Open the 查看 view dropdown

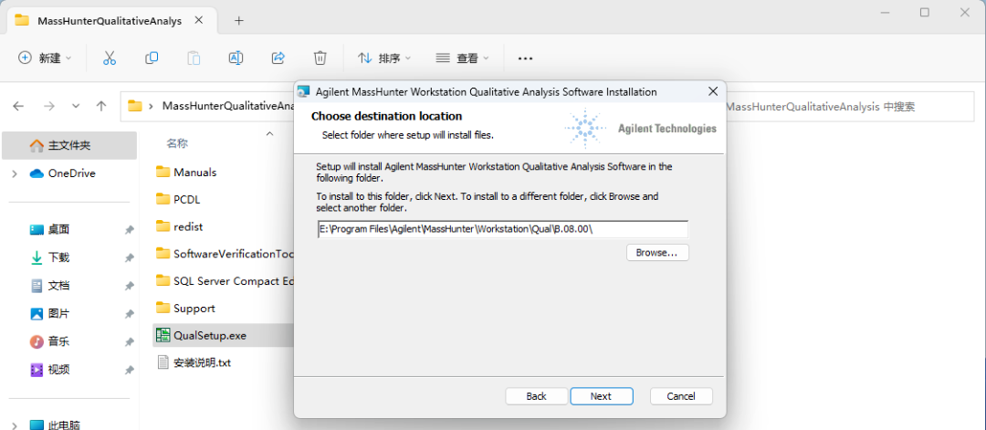tap(462, 58)
